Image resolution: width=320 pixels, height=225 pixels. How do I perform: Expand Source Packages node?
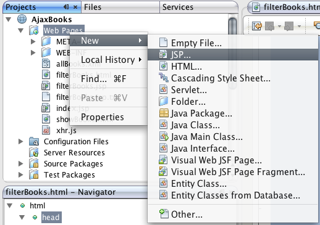[20, 164]
